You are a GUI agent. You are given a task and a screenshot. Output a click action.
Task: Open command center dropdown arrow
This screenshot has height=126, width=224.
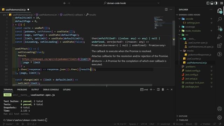[158, 3]
